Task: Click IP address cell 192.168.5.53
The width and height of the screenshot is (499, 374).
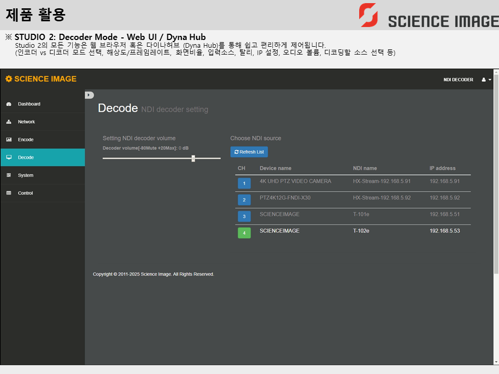Action: [444, 231]
